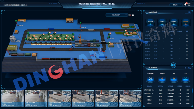The image size is (194, 109).
Task: Click the settings gear in the alarm panel header
Action: click(186, 68)
